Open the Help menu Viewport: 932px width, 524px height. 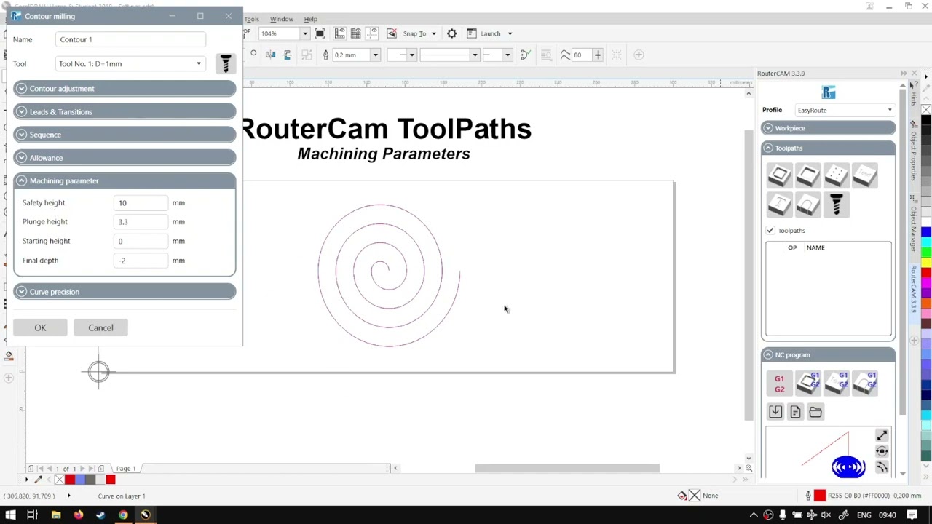310,19
